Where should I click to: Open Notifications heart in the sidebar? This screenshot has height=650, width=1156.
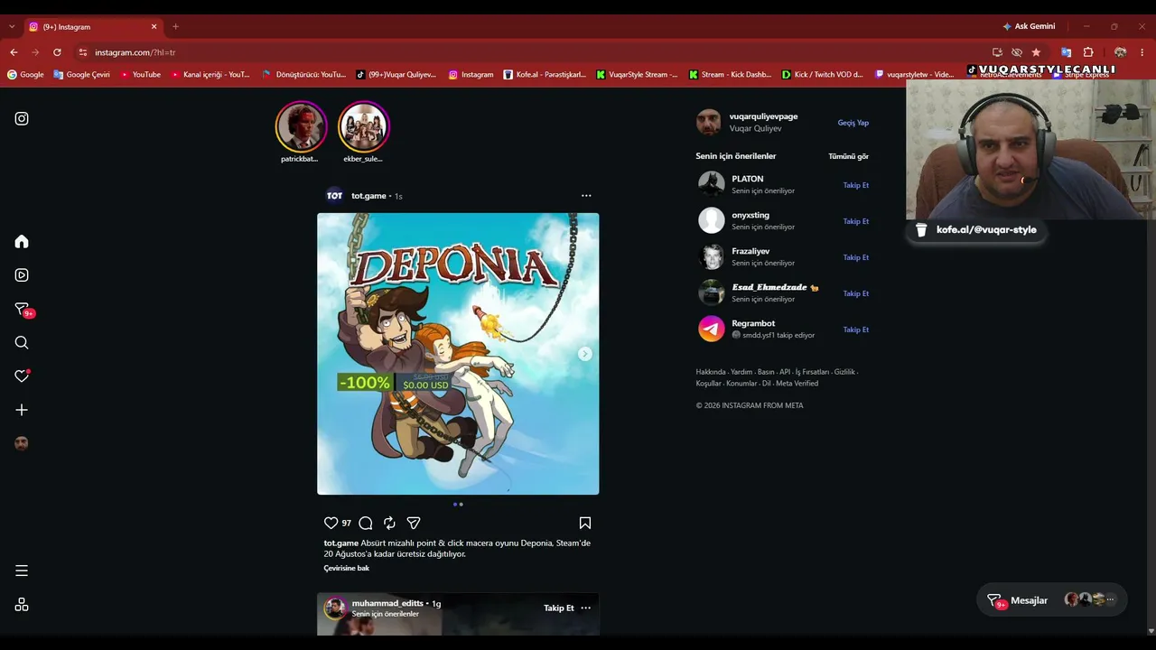22,376
